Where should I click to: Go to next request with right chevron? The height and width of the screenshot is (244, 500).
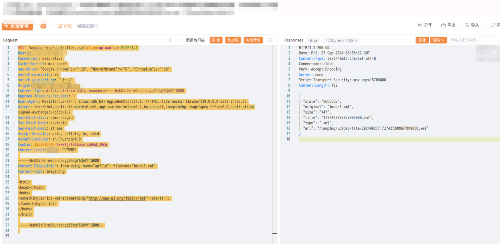point(178,40)
